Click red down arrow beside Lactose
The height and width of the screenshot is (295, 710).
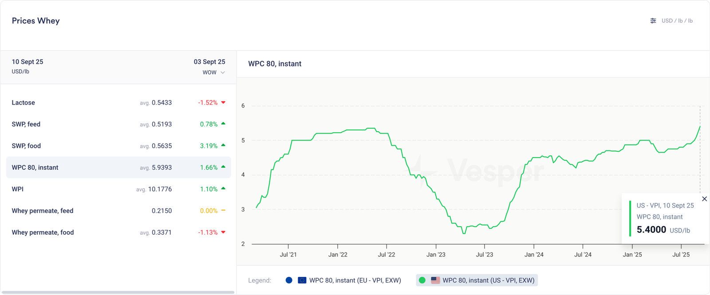coord(223,102)
